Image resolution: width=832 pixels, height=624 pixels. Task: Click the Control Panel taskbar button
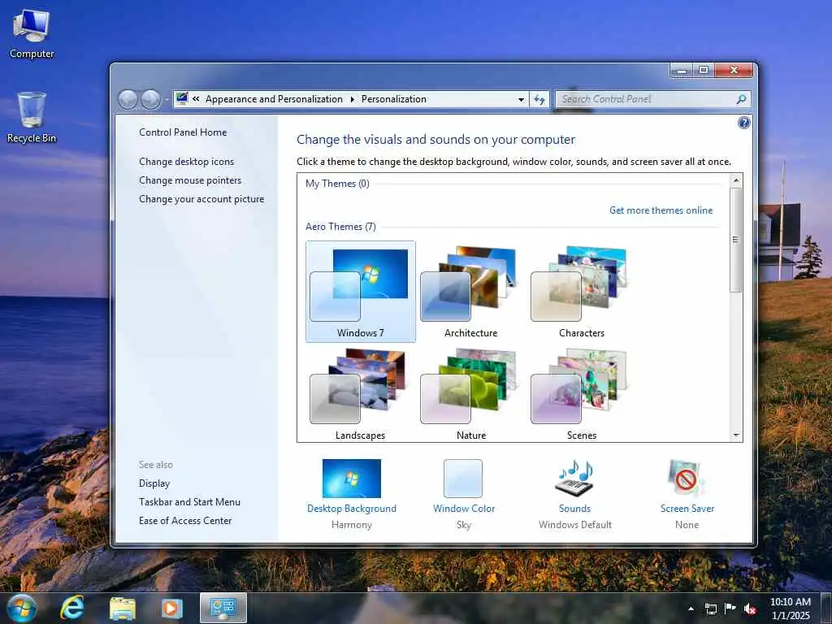pos(223,608)
